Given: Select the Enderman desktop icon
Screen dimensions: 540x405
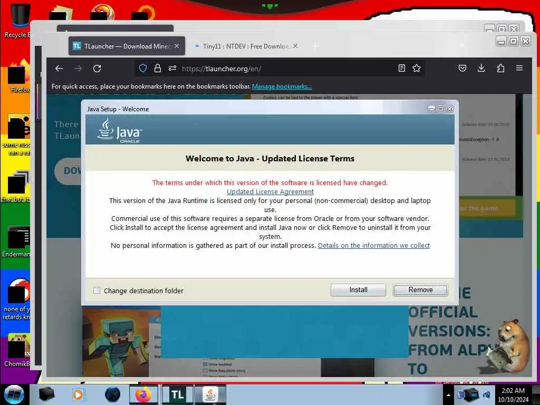Looking at the screenshot, I should 16,242.
